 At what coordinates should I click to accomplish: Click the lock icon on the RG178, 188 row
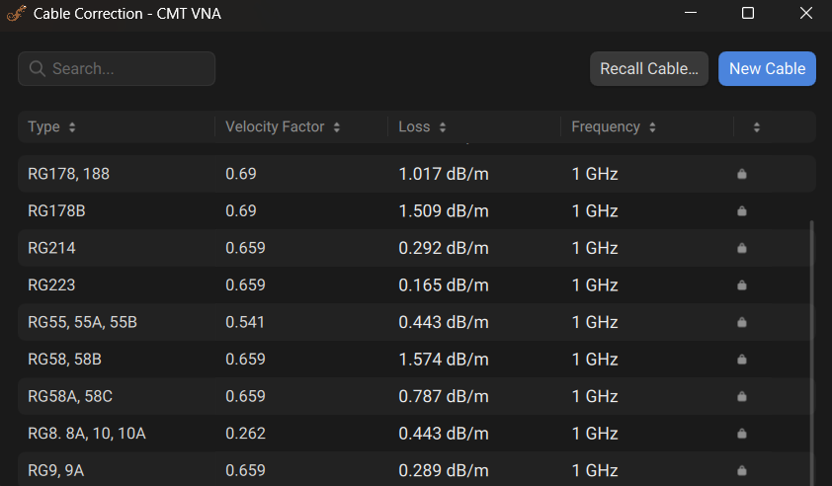(742, 174)
